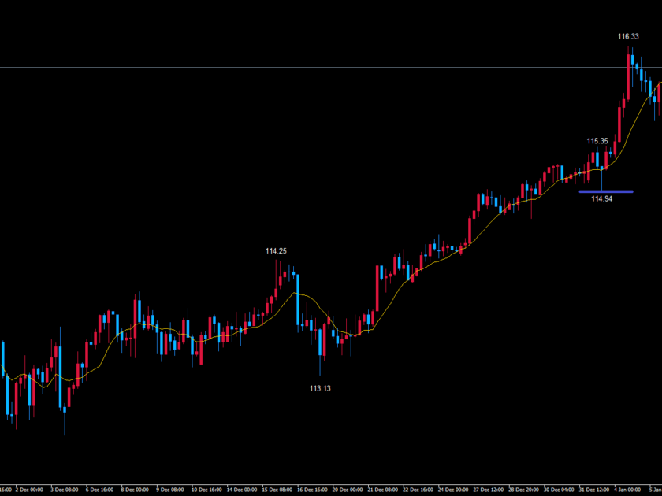Click the gray horizontal price level line
This screenshot has height=496, width=662.
tap(315, 67)
